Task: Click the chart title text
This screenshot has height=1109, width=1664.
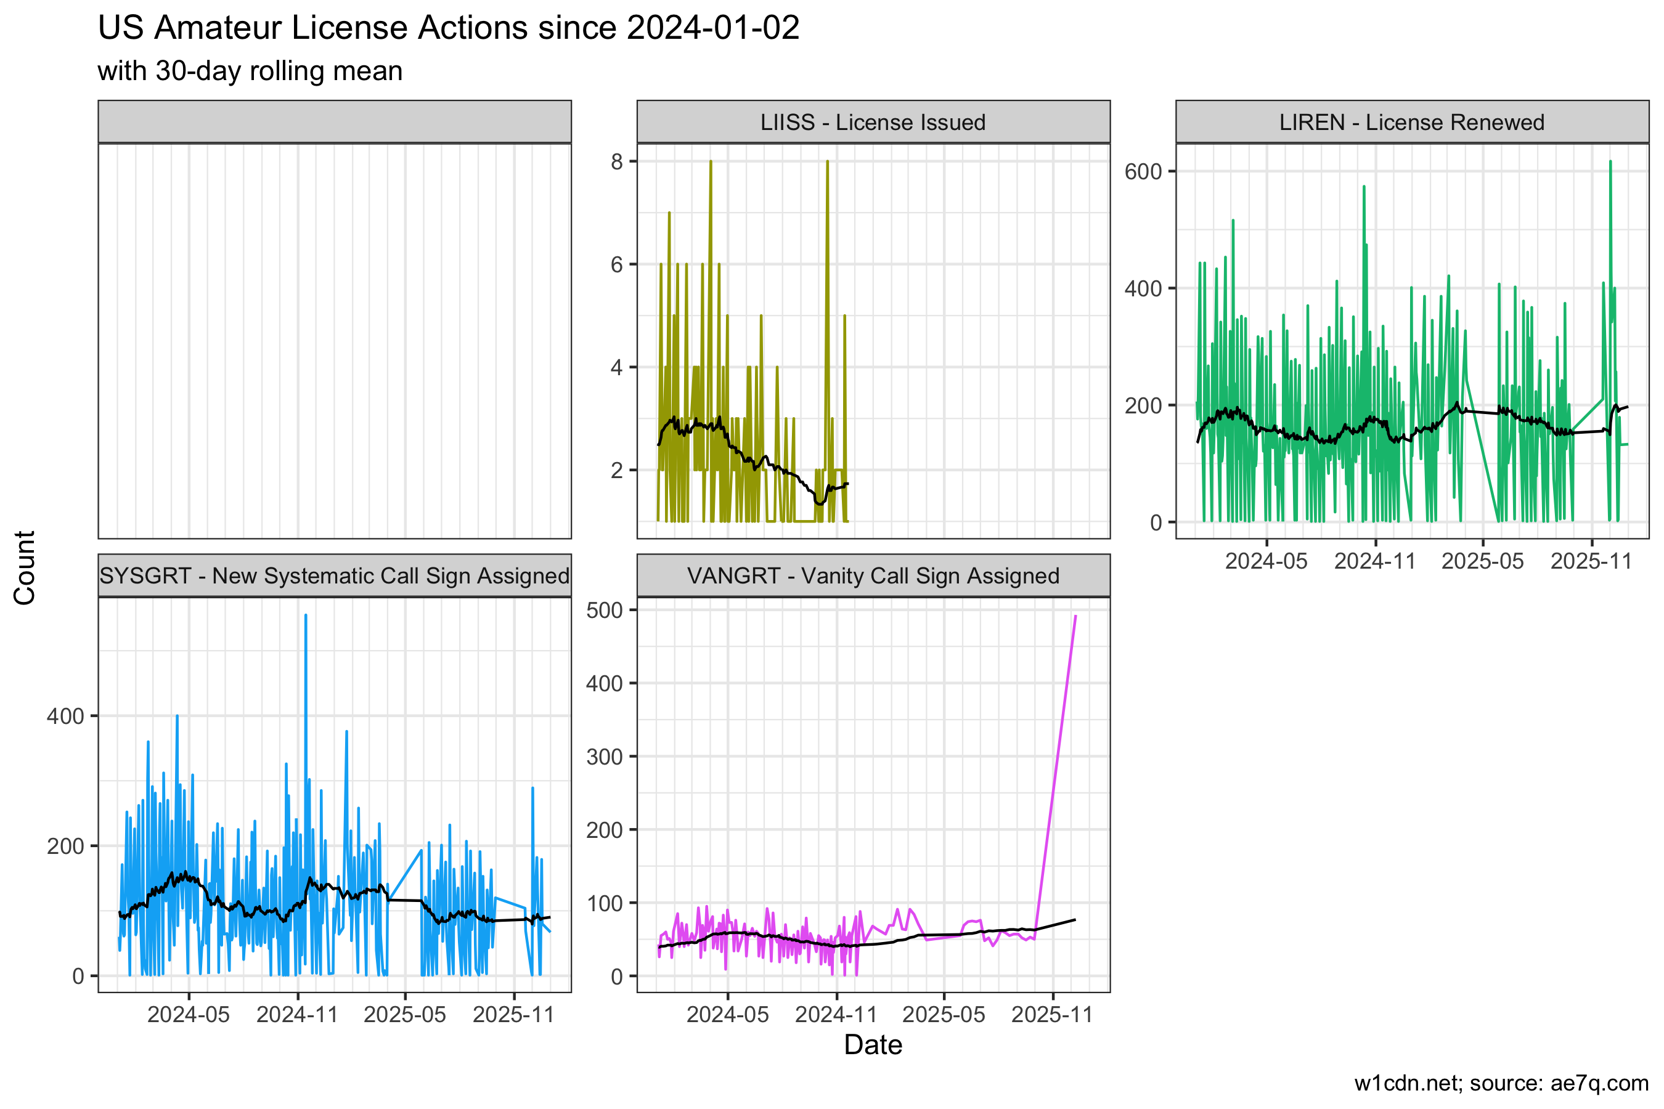Action: click(449, 28)
